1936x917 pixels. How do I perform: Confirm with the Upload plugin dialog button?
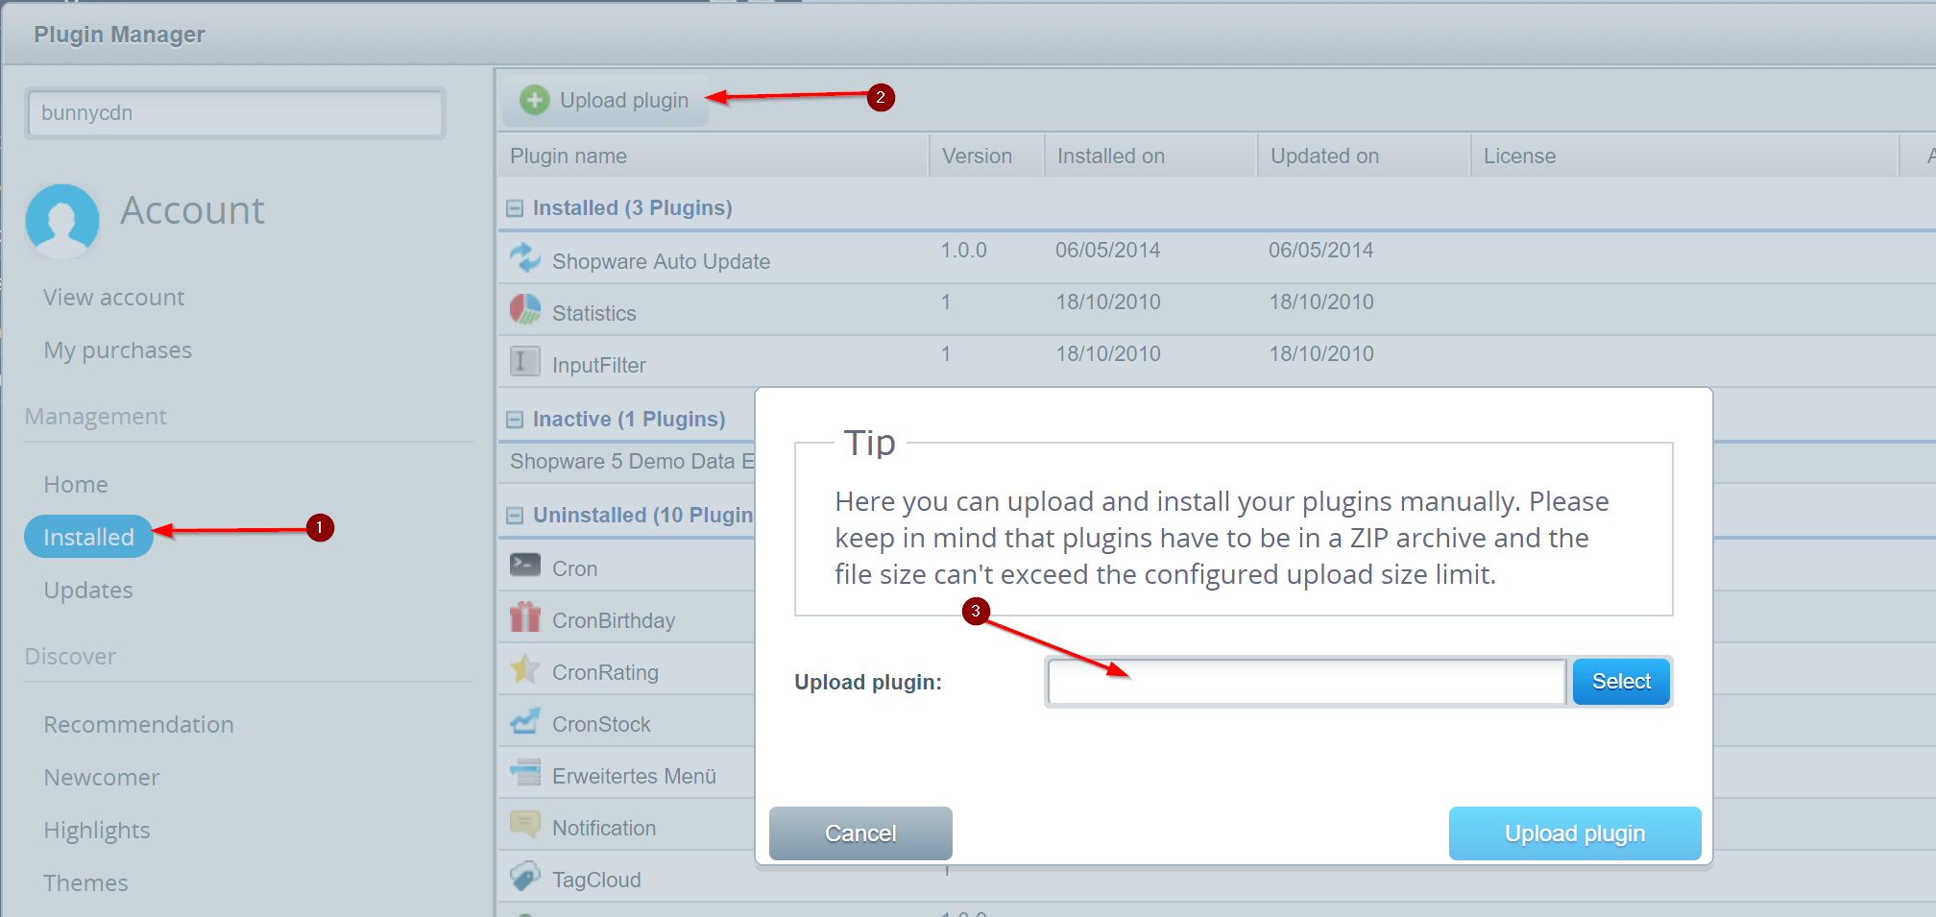click(1575, 833)
